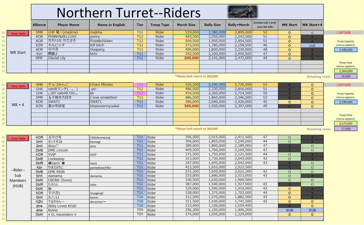Click the Clear Table button for WK Start
The width and height of the screenshot is (364, 225).
18,33
